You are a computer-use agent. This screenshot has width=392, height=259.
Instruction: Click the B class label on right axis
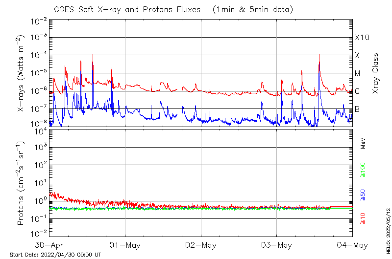coord(357,109)
